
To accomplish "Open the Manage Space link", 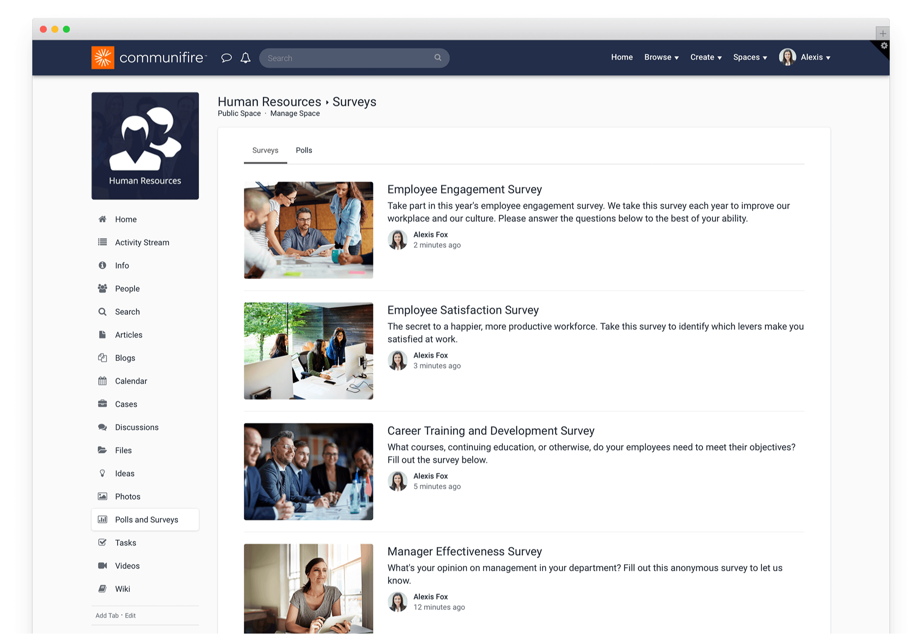I will pyautogui.click(x=295, y=113).
